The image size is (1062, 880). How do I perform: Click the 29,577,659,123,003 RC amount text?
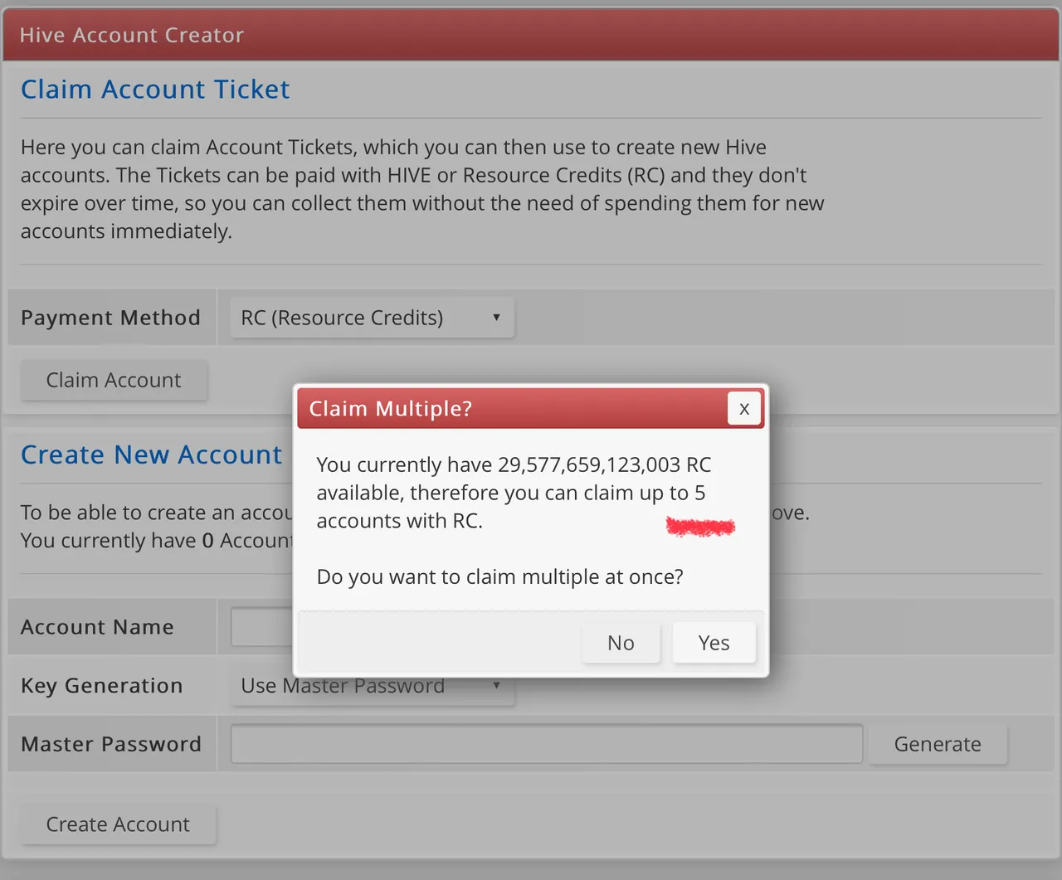click(x=605, y=464)
